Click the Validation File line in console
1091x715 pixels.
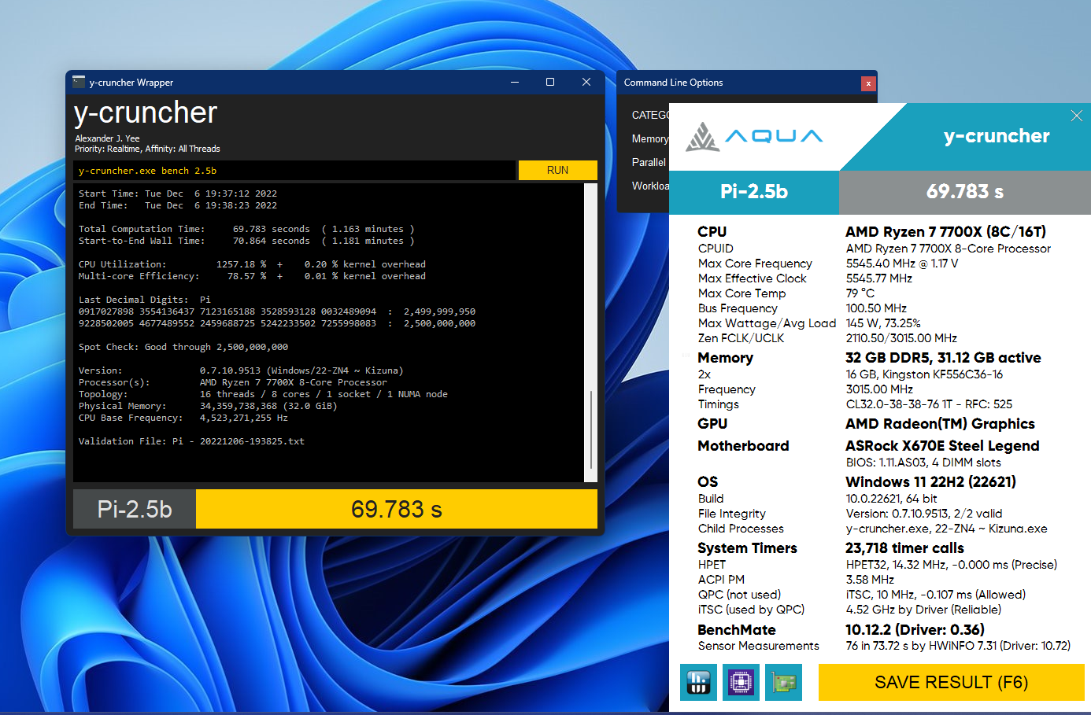(191, 441)
